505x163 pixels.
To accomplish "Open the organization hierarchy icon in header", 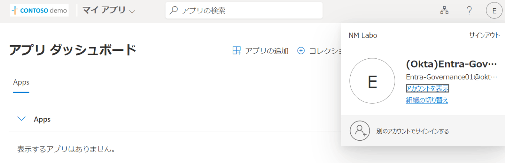I will pyautogui.click(x=444, y=11).
